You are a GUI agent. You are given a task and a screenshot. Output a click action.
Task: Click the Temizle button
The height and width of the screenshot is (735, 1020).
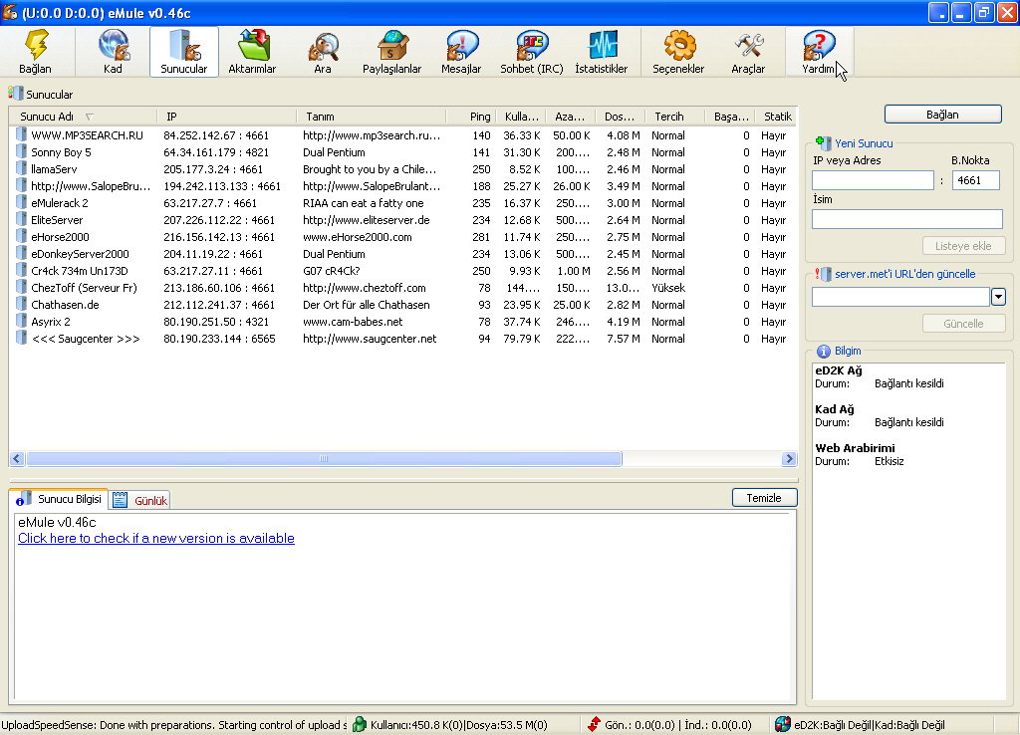pyautogui.click(x=764, y=498)
